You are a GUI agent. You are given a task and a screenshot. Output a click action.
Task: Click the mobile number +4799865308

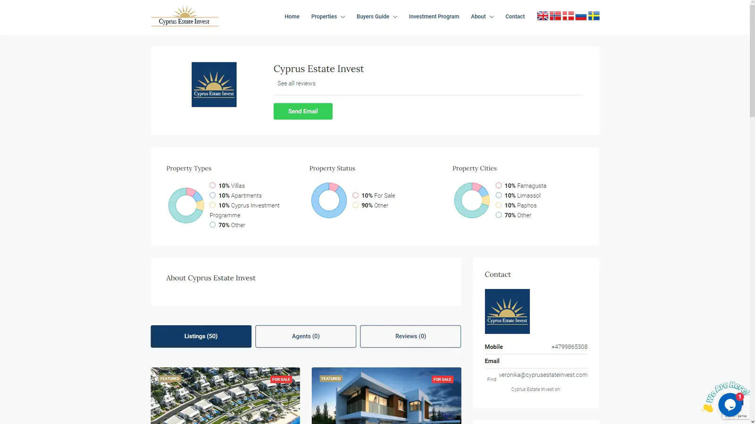coord(570,347)
